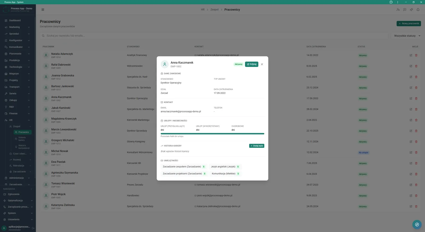Open Matryca kompetencji sidebar item
The width and height of the screenshot is (425, 232).
(23, 147)
